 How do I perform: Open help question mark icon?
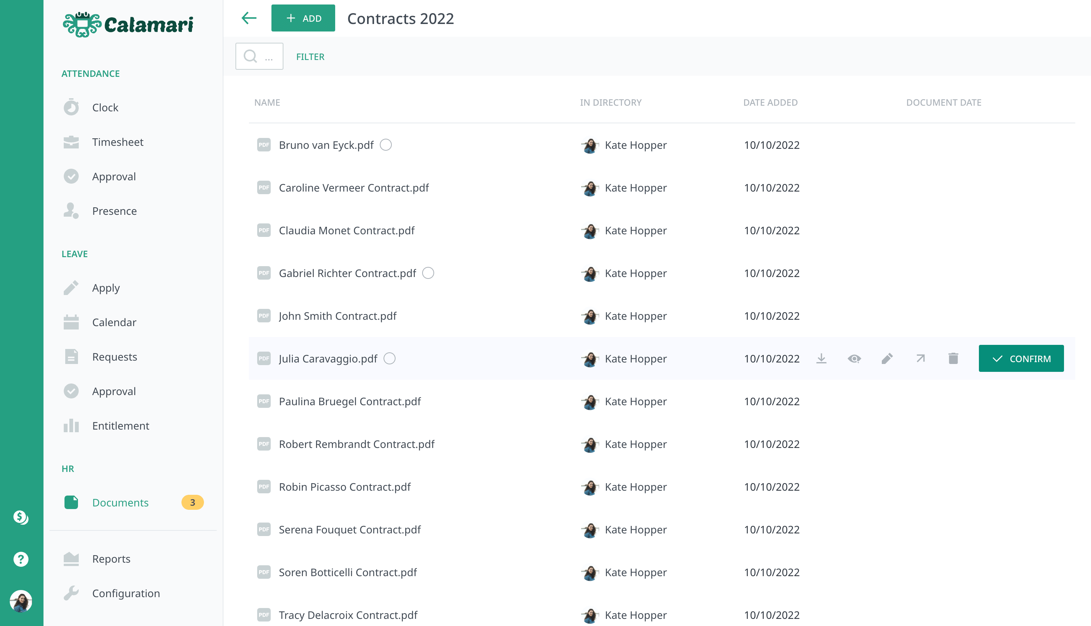pos(21,559)
